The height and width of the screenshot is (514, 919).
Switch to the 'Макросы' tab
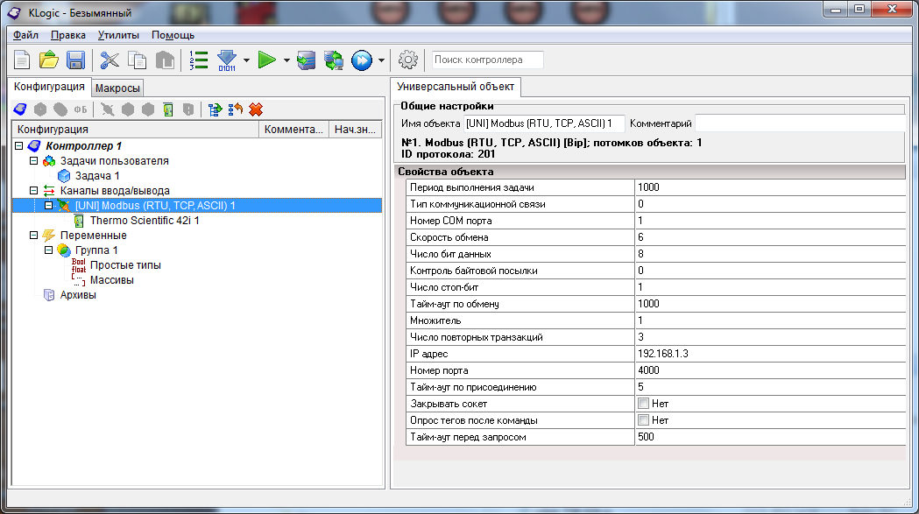pyautogui.click(x=117, y=88)
